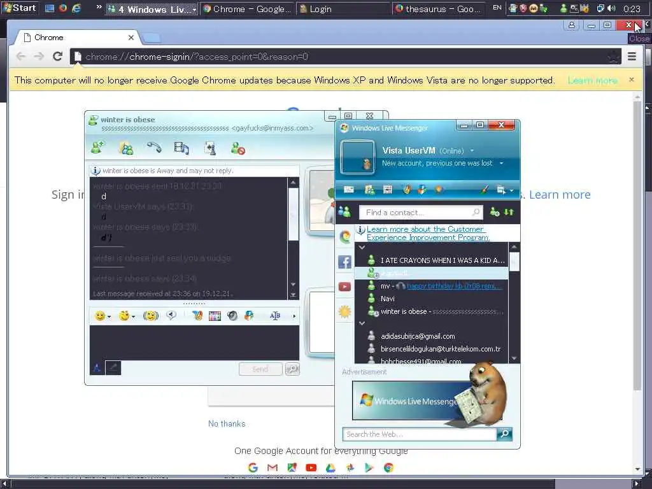Open the e-mail inbox icon in Messenger
Viewport: 652px width, 489px height.
pos(349,190)
